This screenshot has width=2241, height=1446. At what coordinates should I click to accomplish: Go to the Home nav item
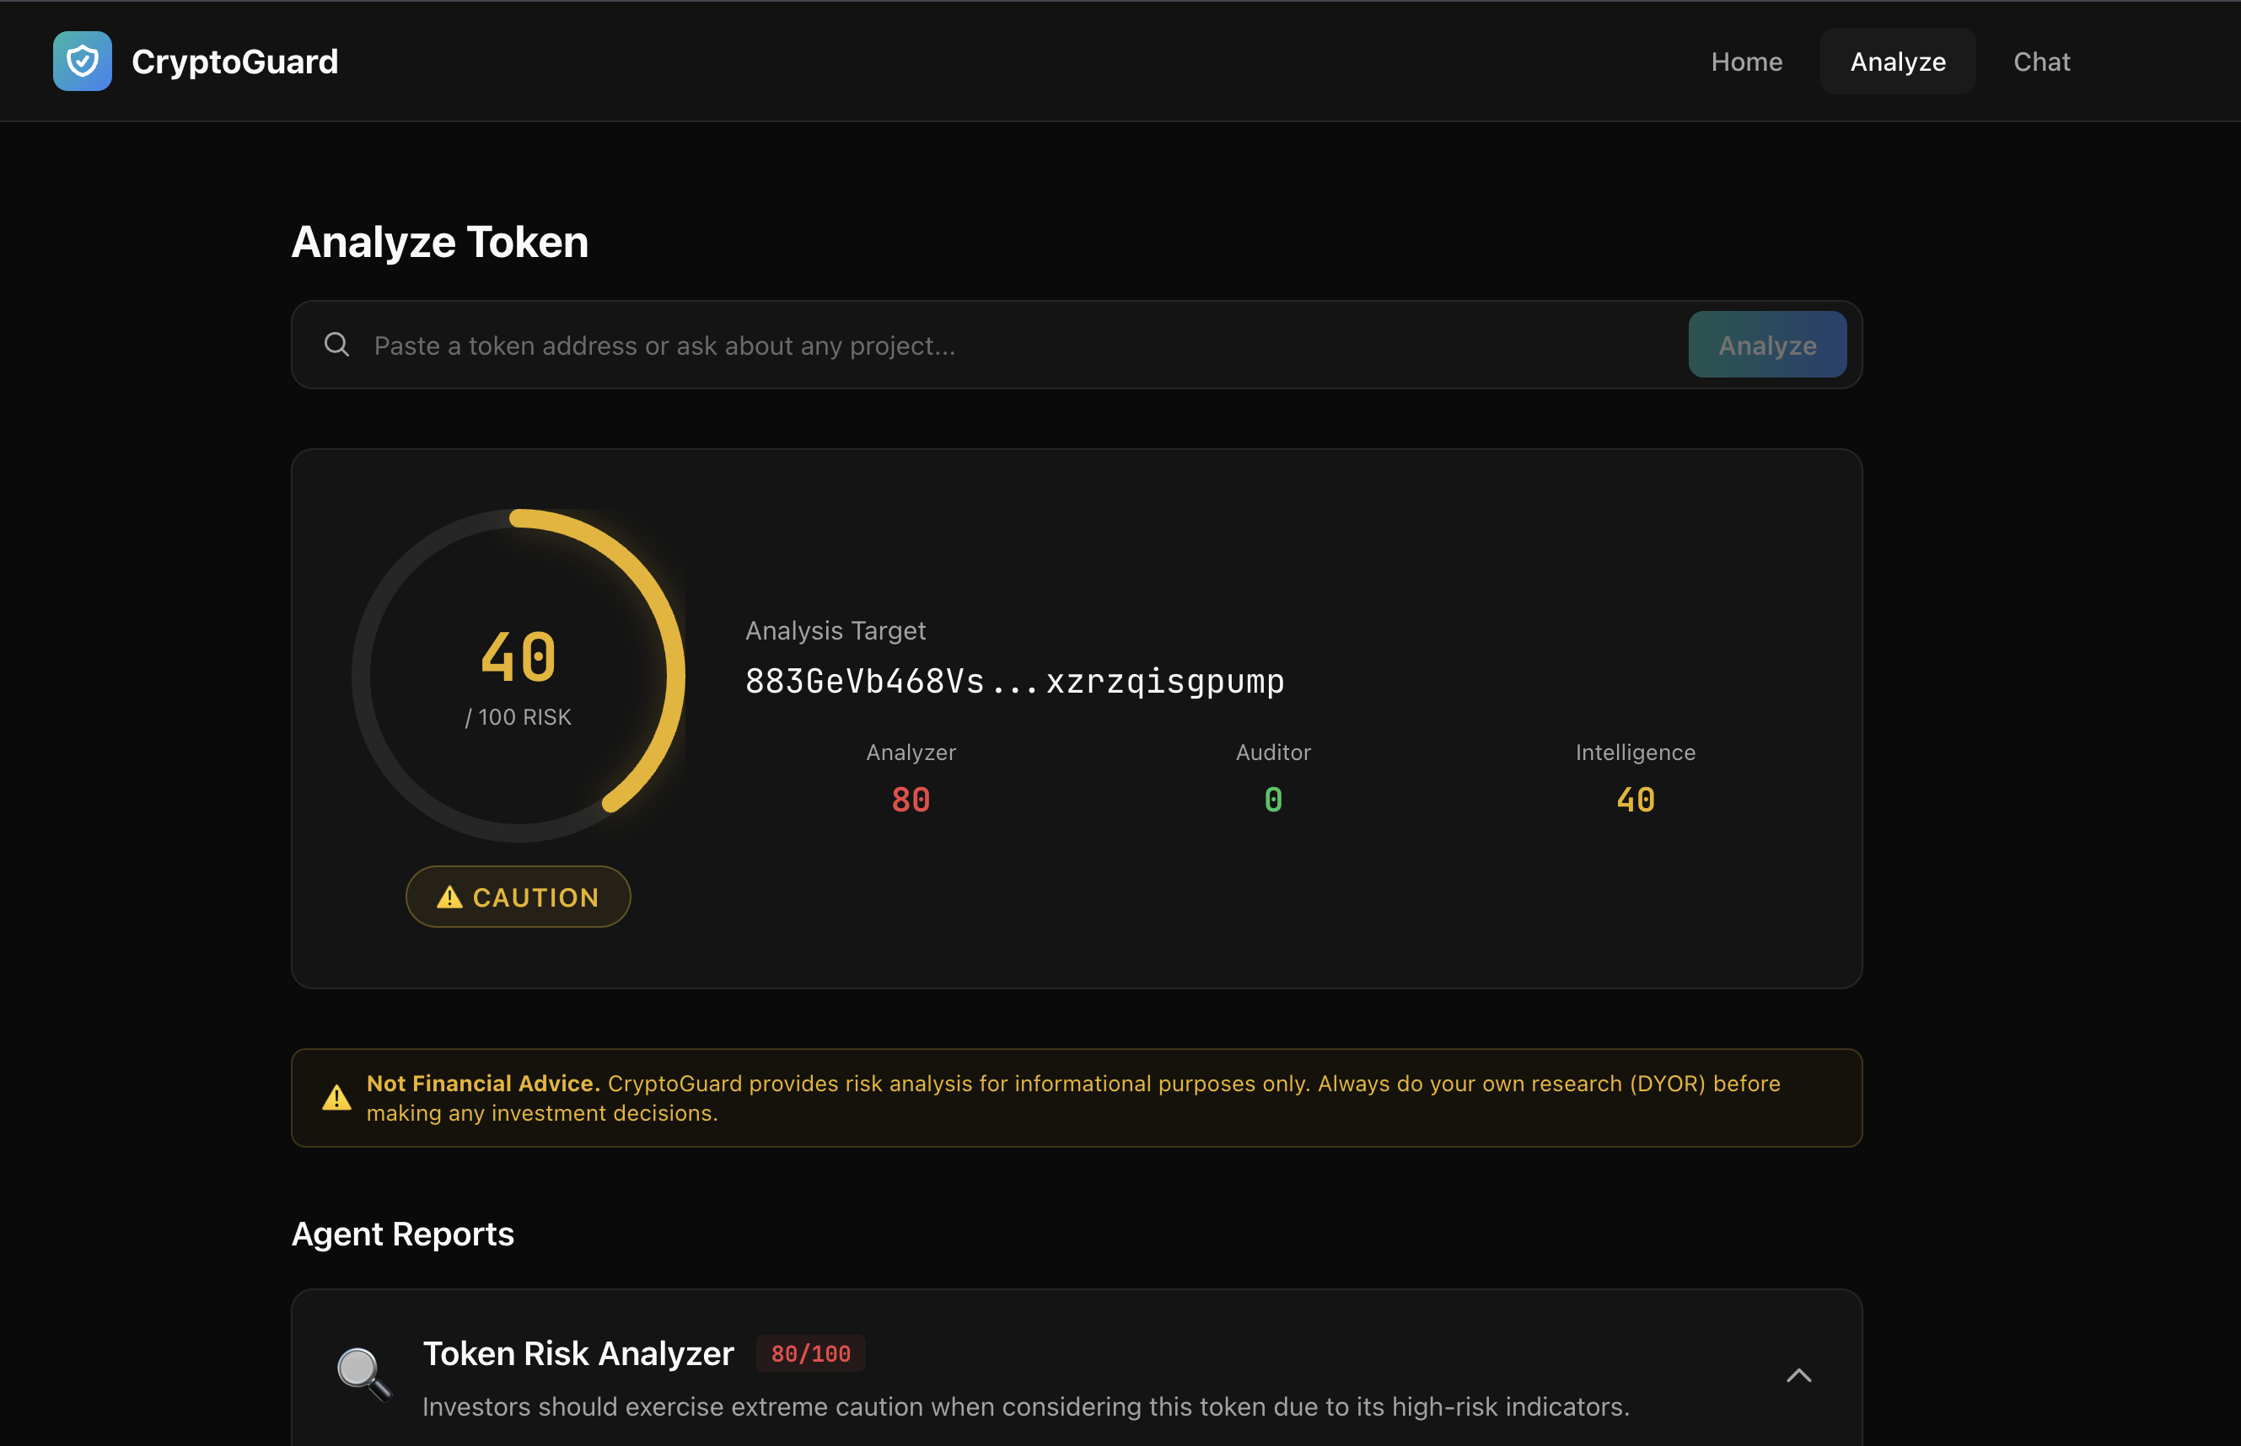1746,62
